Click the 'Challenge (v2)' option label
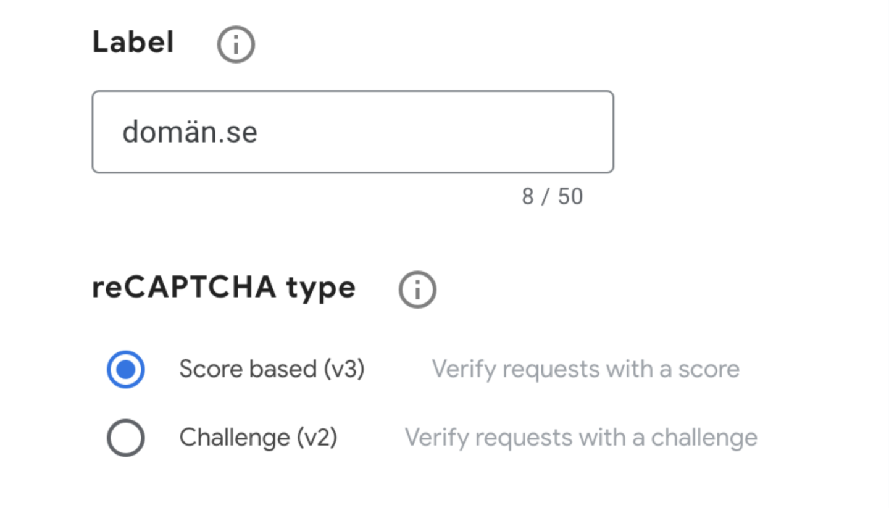Image resolution: width=889 pixels, height=508 pixels. point(258,438)
